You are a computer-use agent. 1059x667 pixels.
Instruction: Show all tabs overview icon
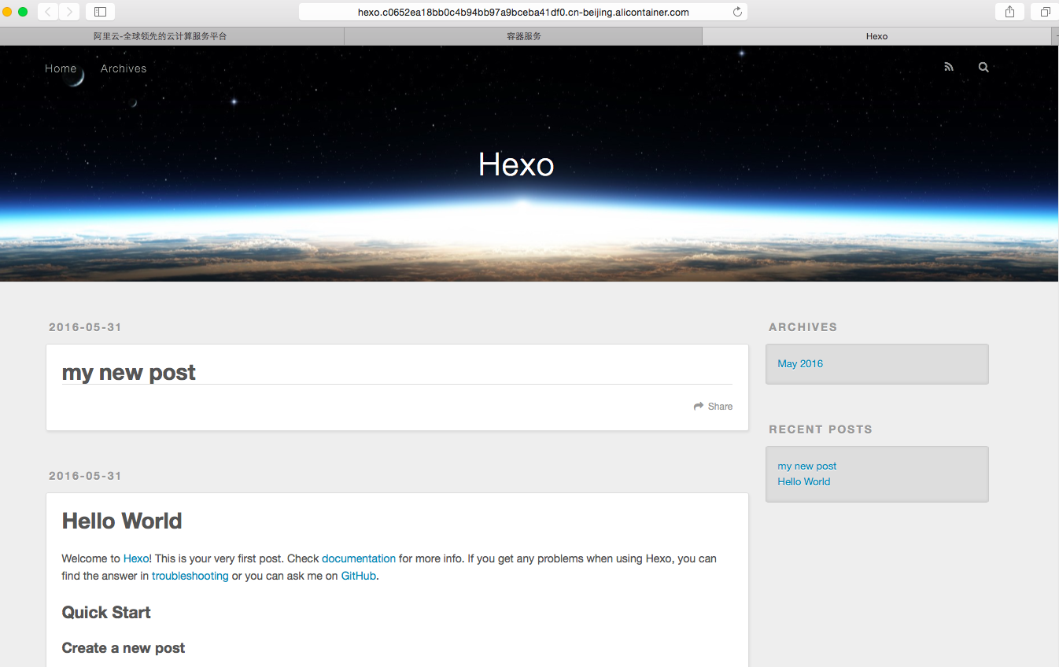[1045, 12]
